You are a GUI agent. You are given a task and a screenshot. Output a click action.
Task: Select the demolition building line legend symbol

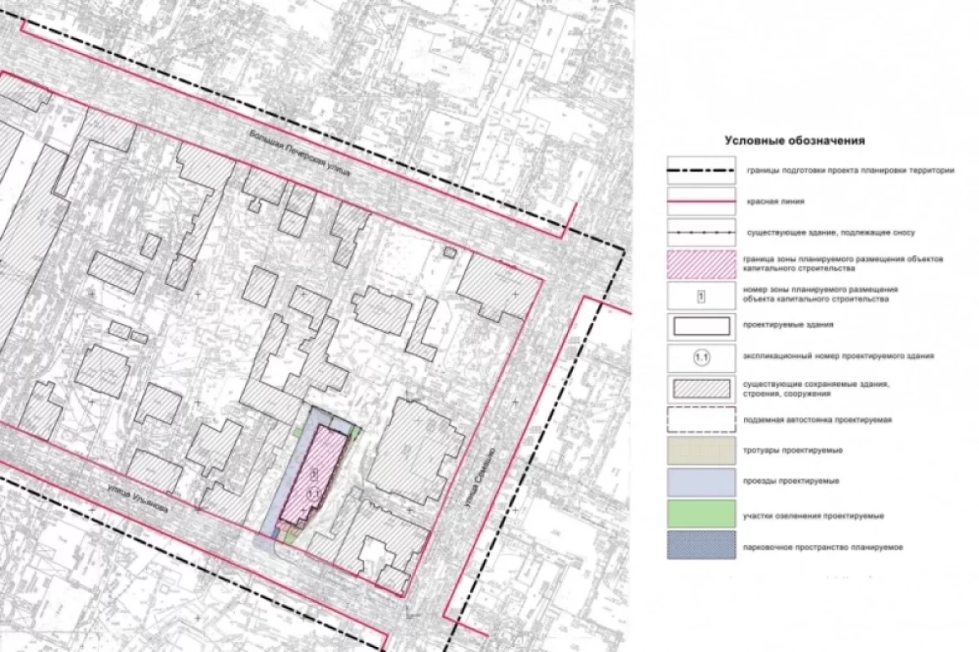pos(700,232)
